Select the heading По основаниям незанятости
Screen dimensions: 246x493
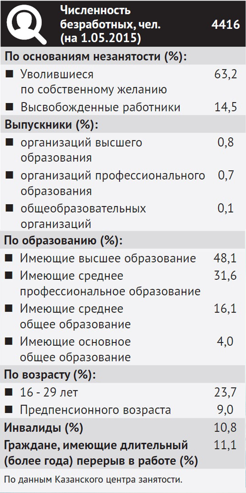[x=96, y=57]
